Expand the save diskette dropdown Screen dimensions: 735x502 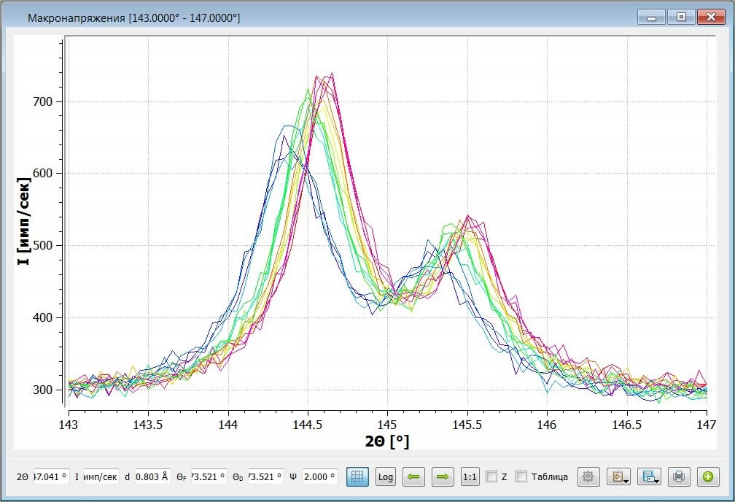pos(649,477)
